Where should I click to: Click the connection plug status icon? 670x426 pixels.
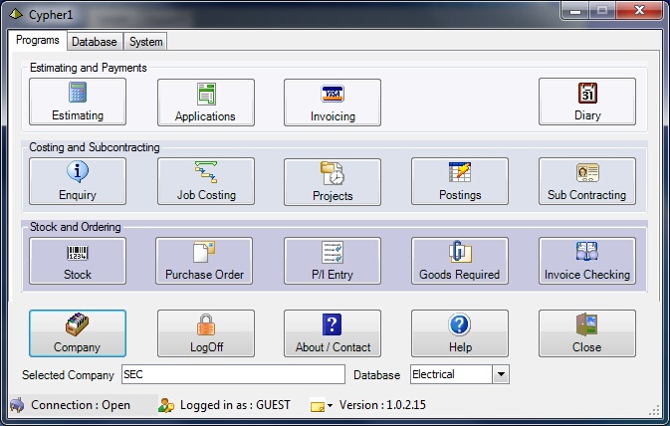coord(17,405)
